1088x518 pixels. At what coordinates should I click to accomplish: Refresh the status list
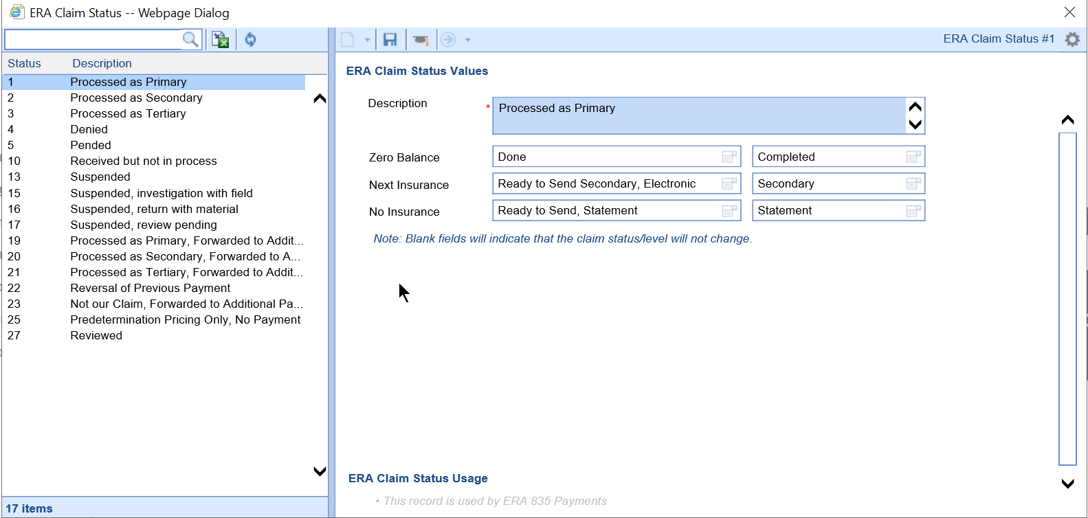[250, 40]
